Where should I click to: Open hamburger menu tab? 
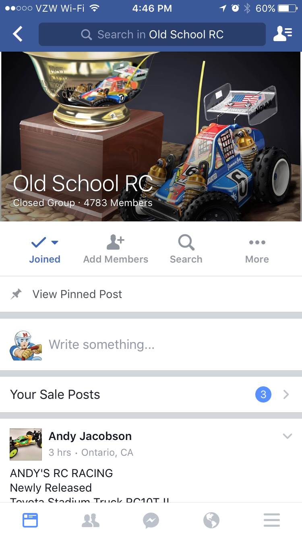tap(272, 520)
